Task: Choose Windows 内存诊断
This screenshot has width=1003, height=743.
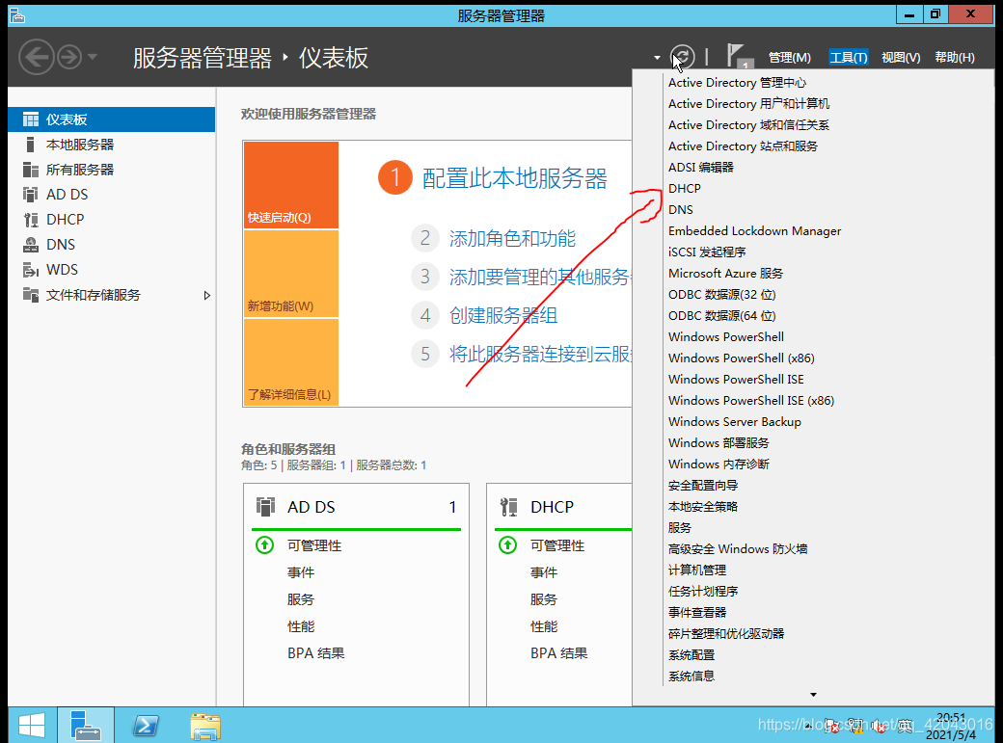Action: [718, 464]
